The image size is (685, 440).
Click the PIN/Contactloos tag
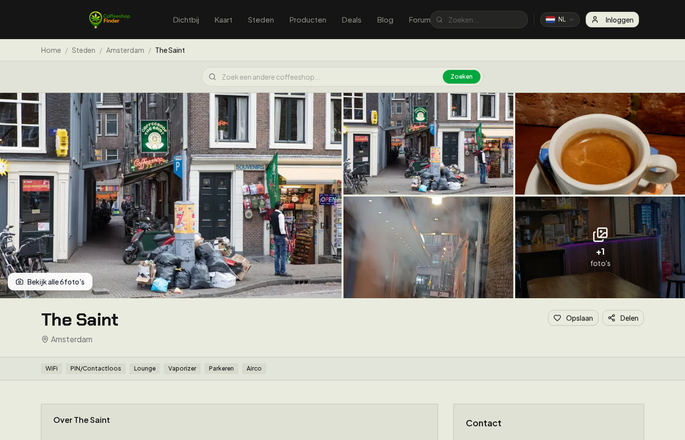(96, 369)
